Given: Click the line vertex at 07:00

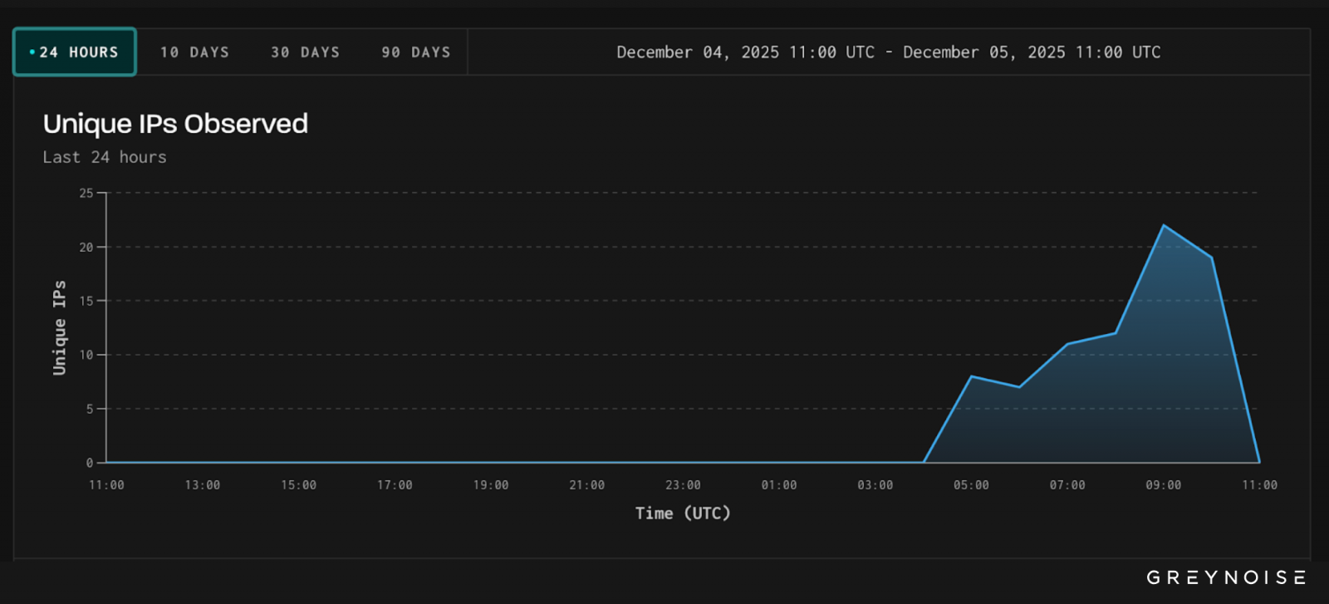Looking at the screenshot, I should pos(1067,344).
